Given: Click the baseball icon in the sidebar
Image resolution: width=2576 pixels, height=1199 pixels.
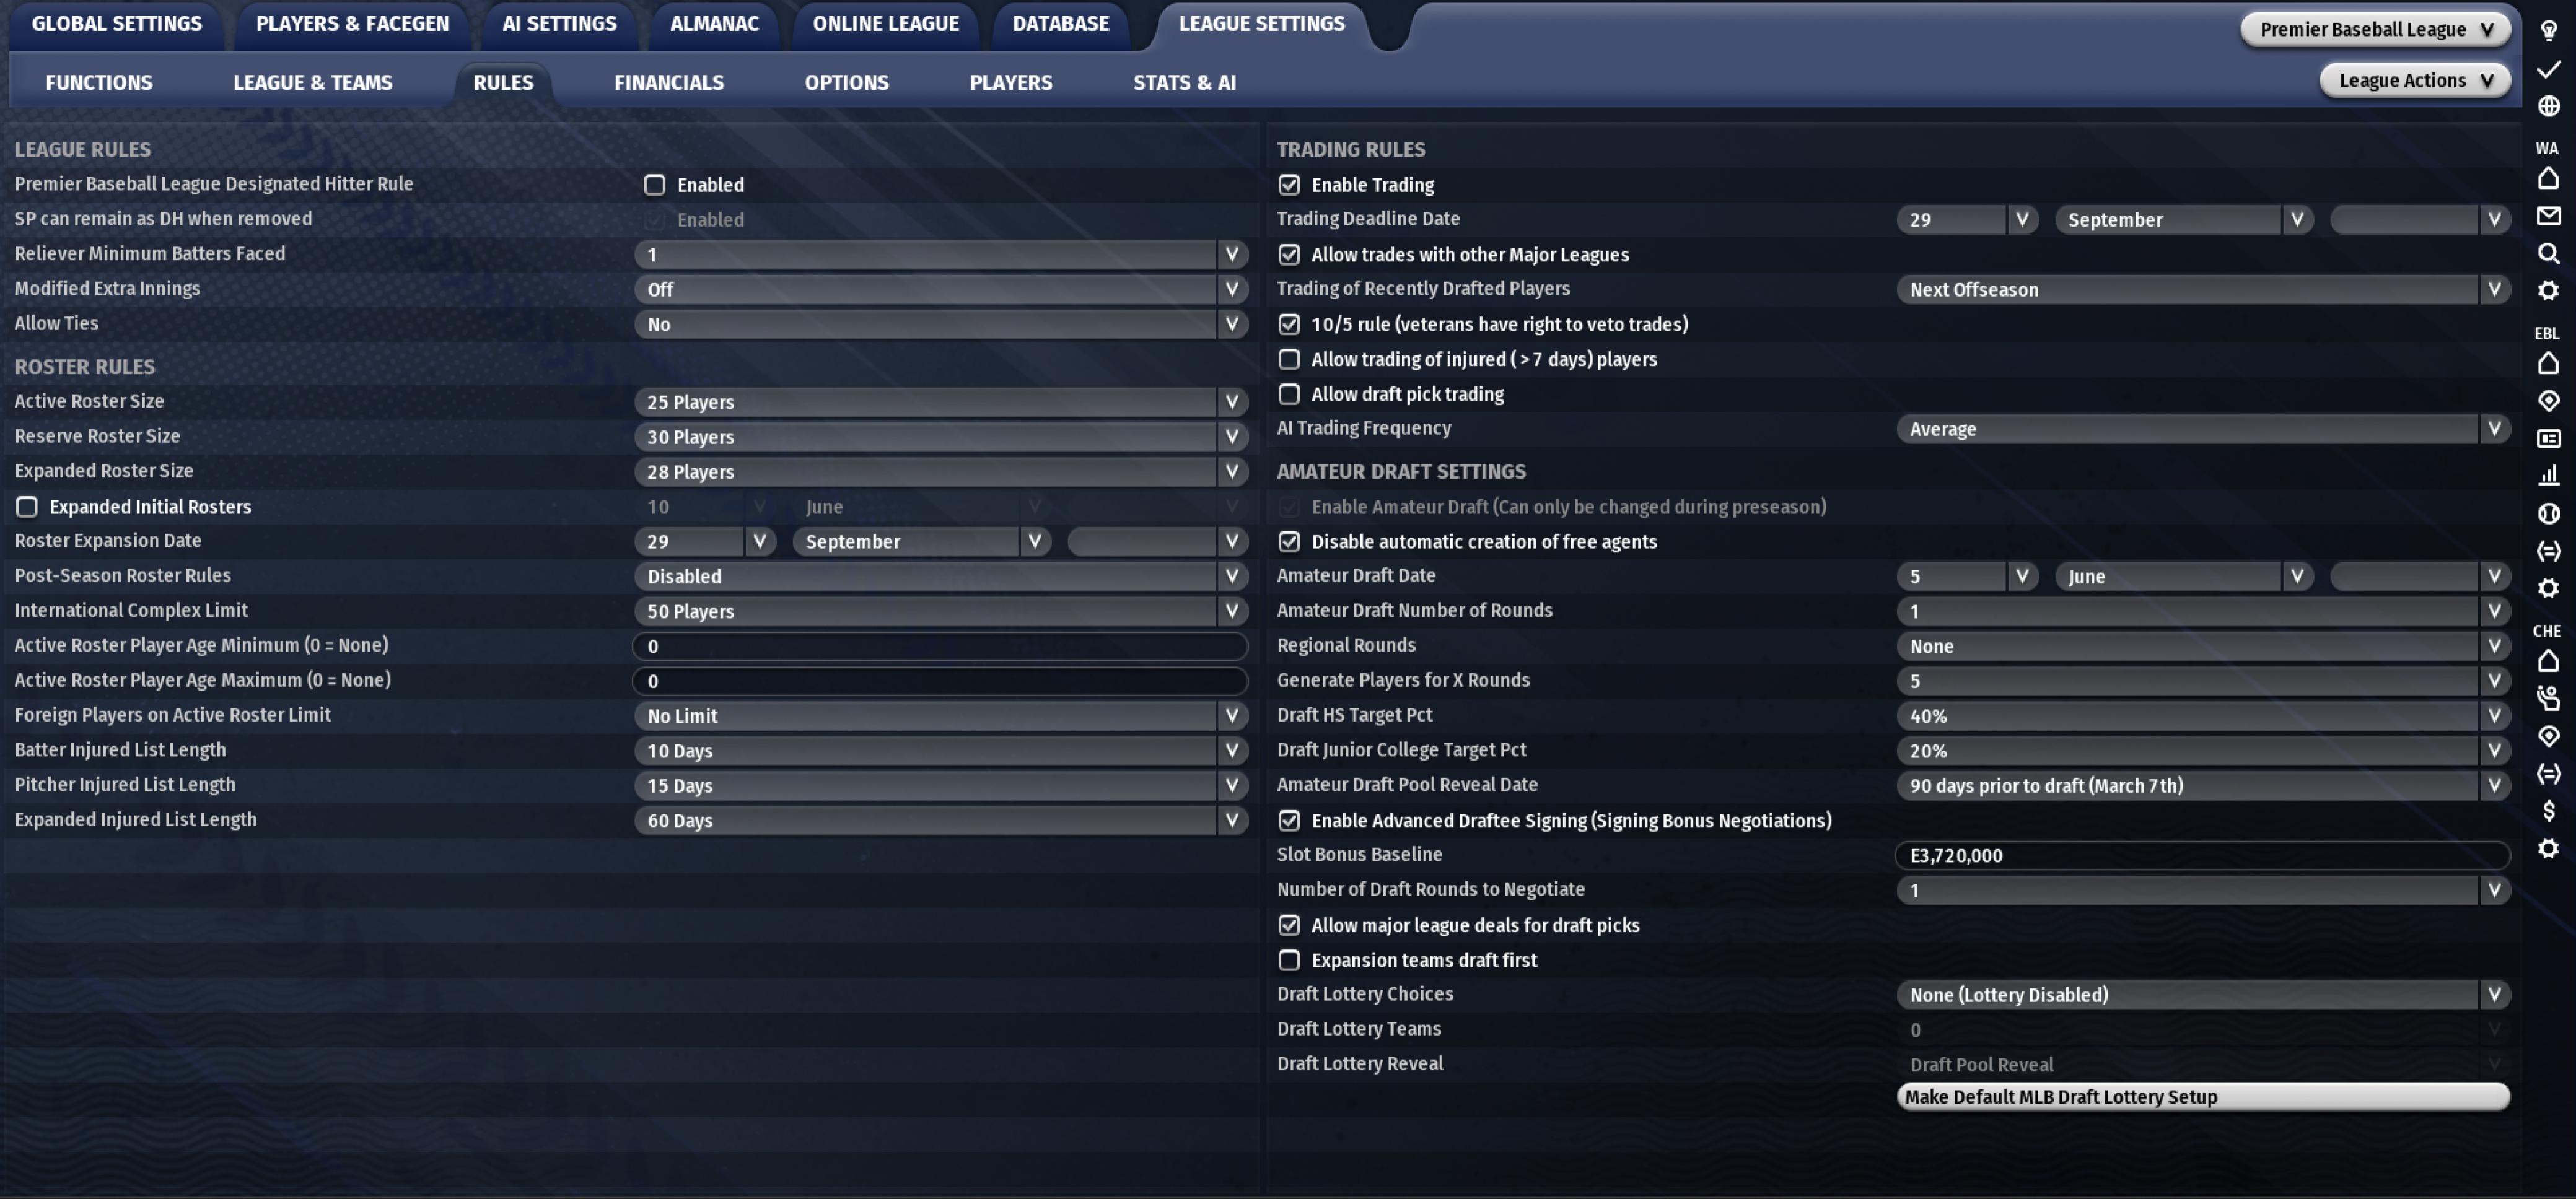Looking at the screenshot, I should [x=2548, y=513].
